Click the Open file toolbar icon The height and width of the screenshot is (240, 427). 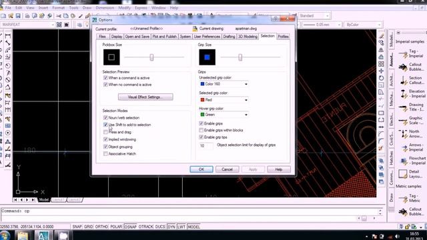tap(11, 16)
